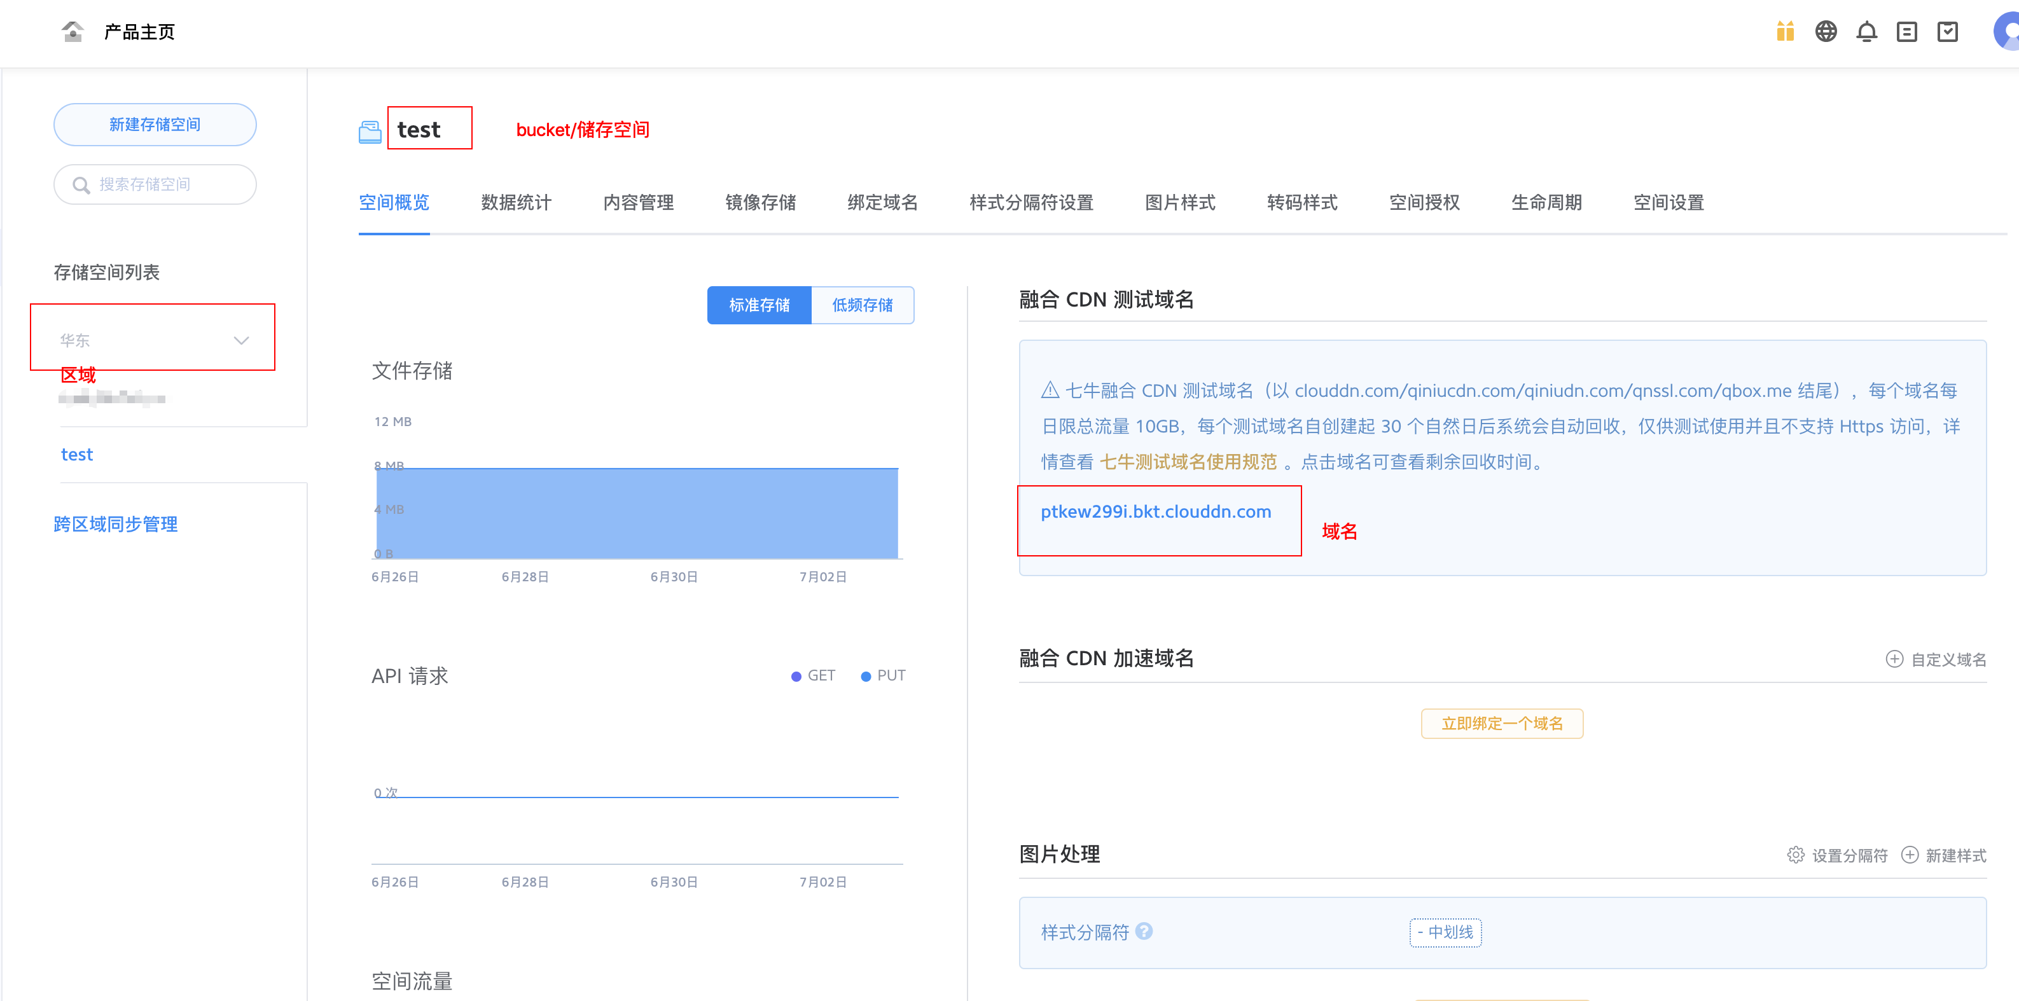
Task: Open the ptkew299i.bkt.clouddn.com domain link
Action: click(x=1156, y=512)
